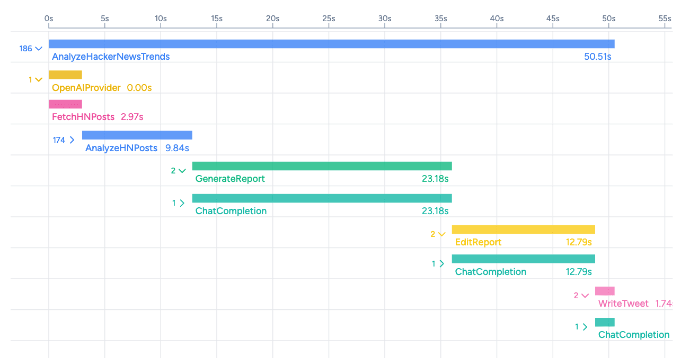Collapse the GenerateReport span chevron

click(182, 171)
